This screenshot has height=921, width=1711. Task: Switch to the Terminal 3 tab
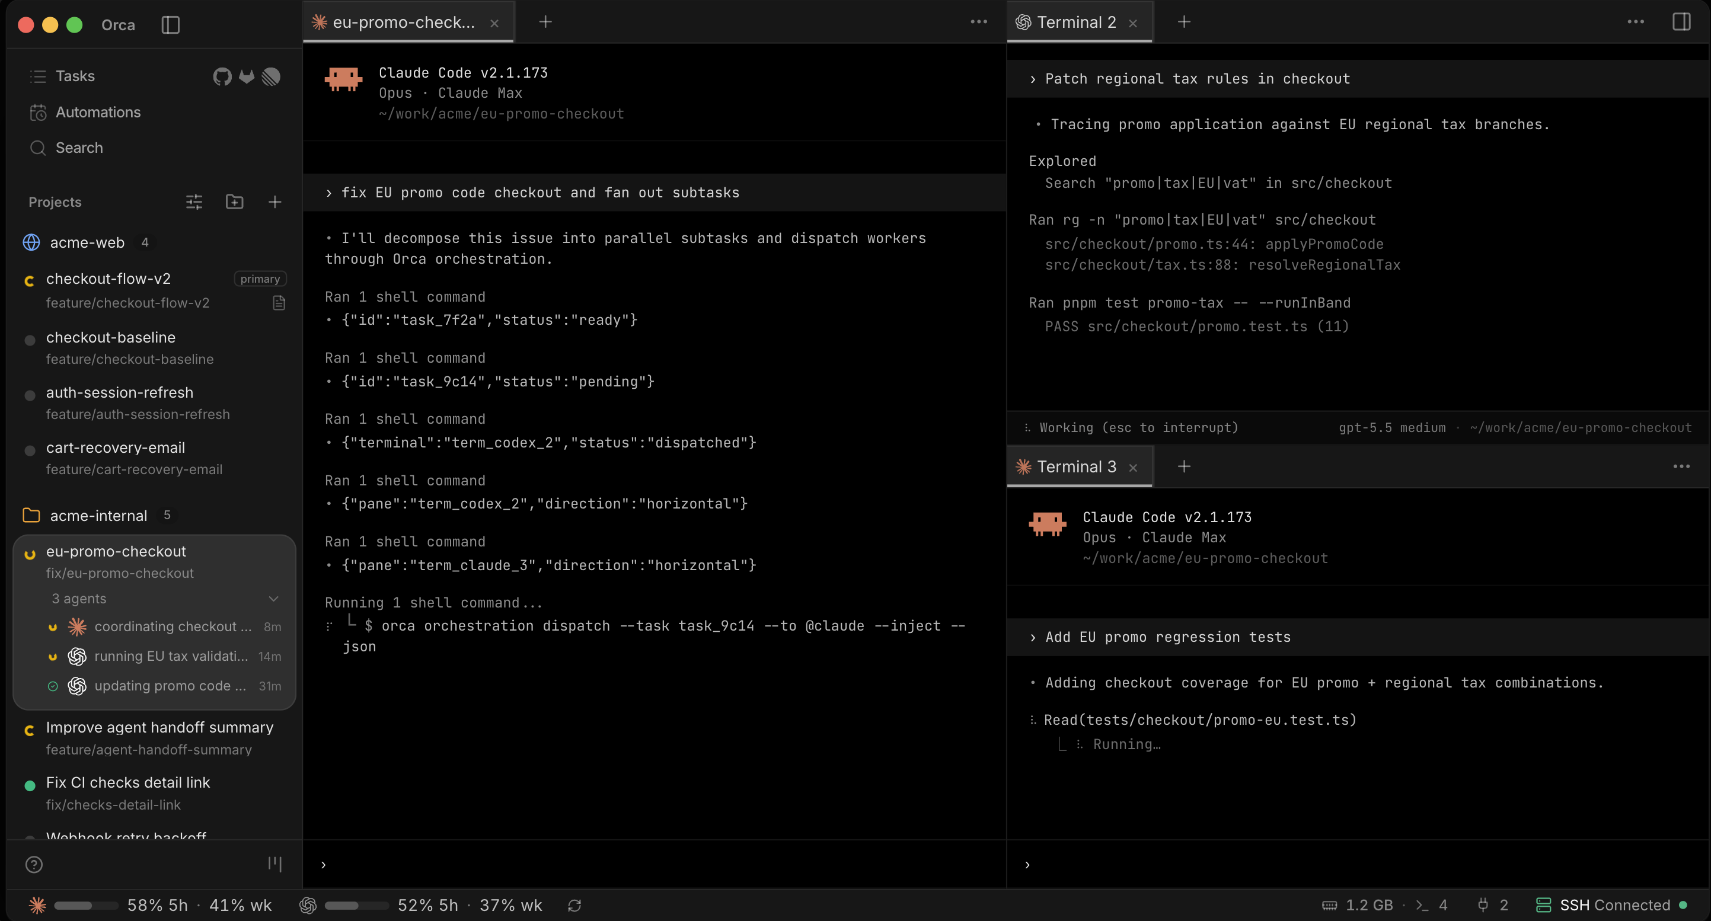click(1076, 467)
